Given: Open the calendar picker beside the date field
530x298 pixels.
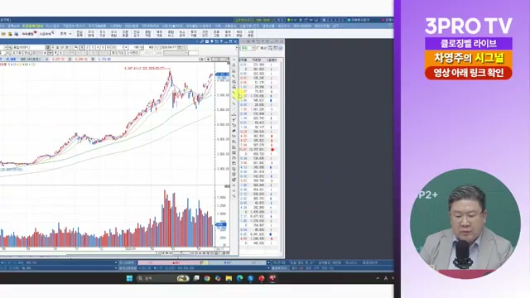Looking at the screenshot, I should click(180, 47).
